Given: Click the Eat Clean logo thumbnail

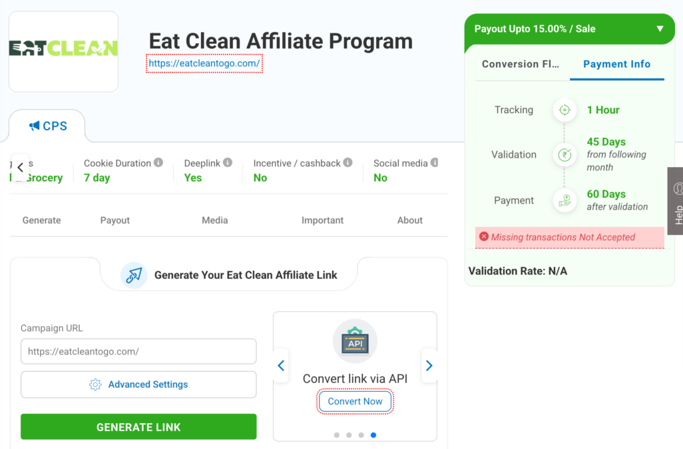Looking at the screenshot, I should pos(64,51).
